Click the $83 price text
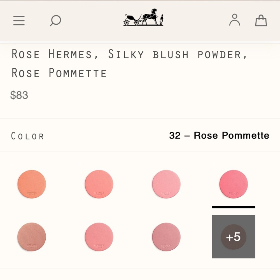280x280 pixels. 19,95
